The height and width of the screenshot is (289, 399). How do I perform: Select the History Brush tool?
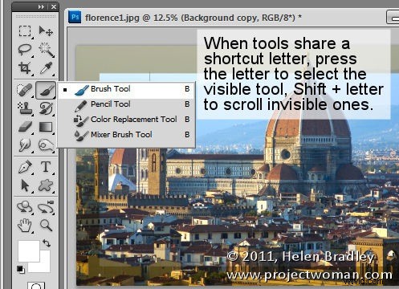[46, 108]
